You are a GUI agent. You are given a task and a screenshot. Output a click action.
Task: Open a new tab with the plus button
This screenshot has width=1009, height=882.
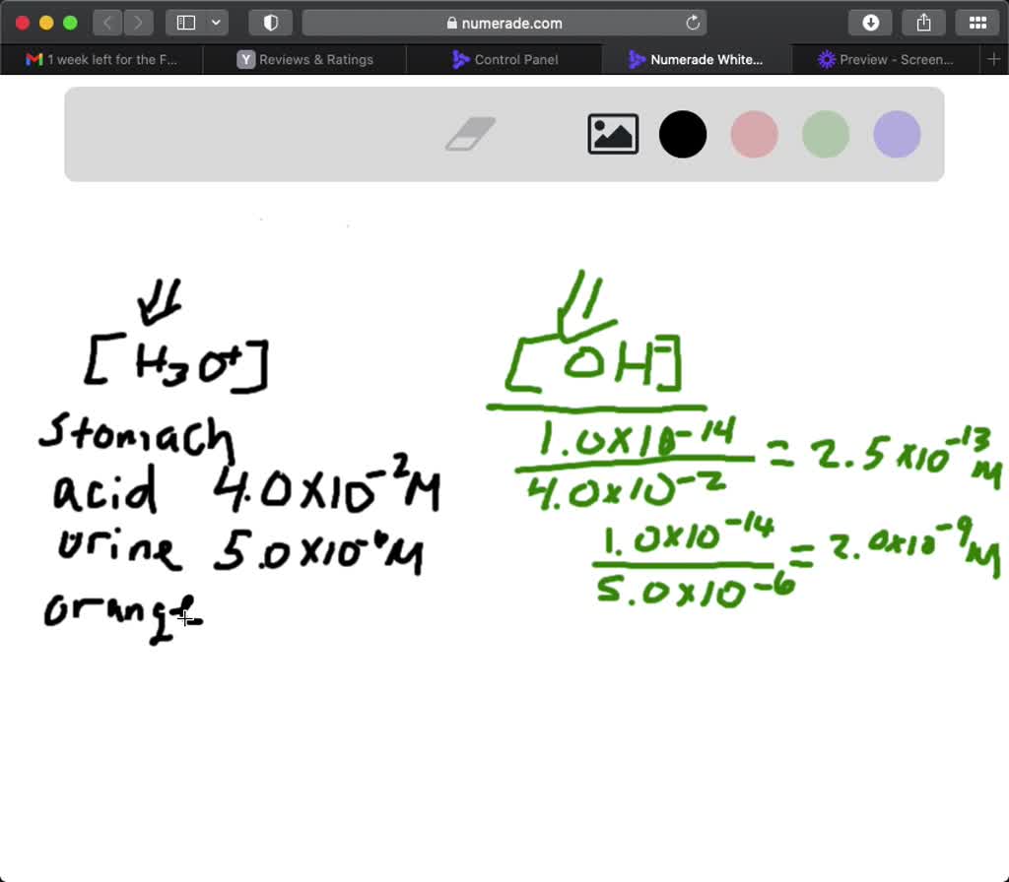coord(993,59)
